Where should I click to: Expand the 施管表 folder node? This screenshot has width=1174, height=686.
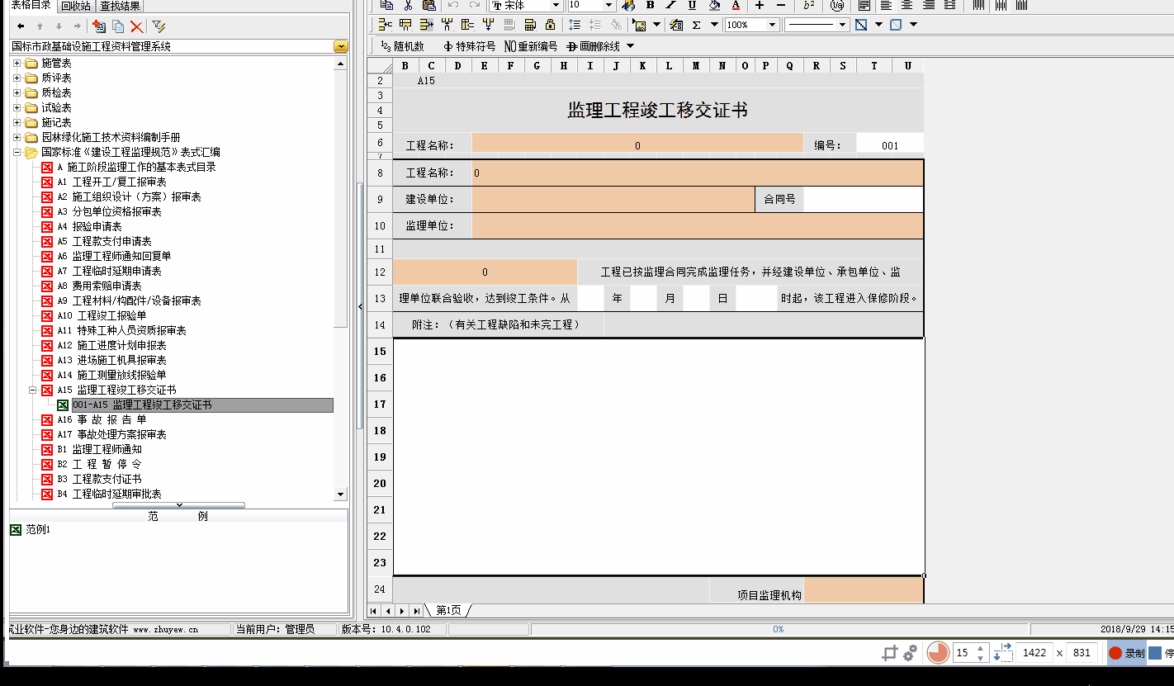tap(17, 64)
